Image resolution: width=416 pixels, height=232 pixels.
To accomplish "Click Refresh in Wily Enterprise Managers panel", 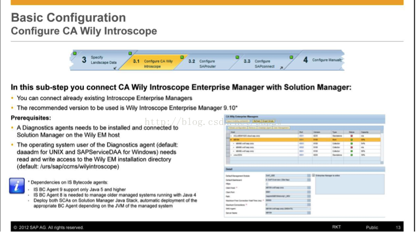I will (x=257, y=121).
